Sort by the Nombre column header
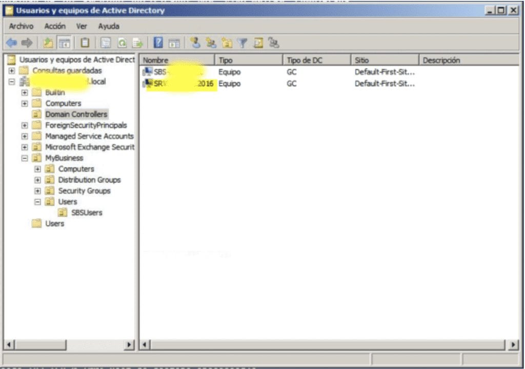 pos(176,60)
